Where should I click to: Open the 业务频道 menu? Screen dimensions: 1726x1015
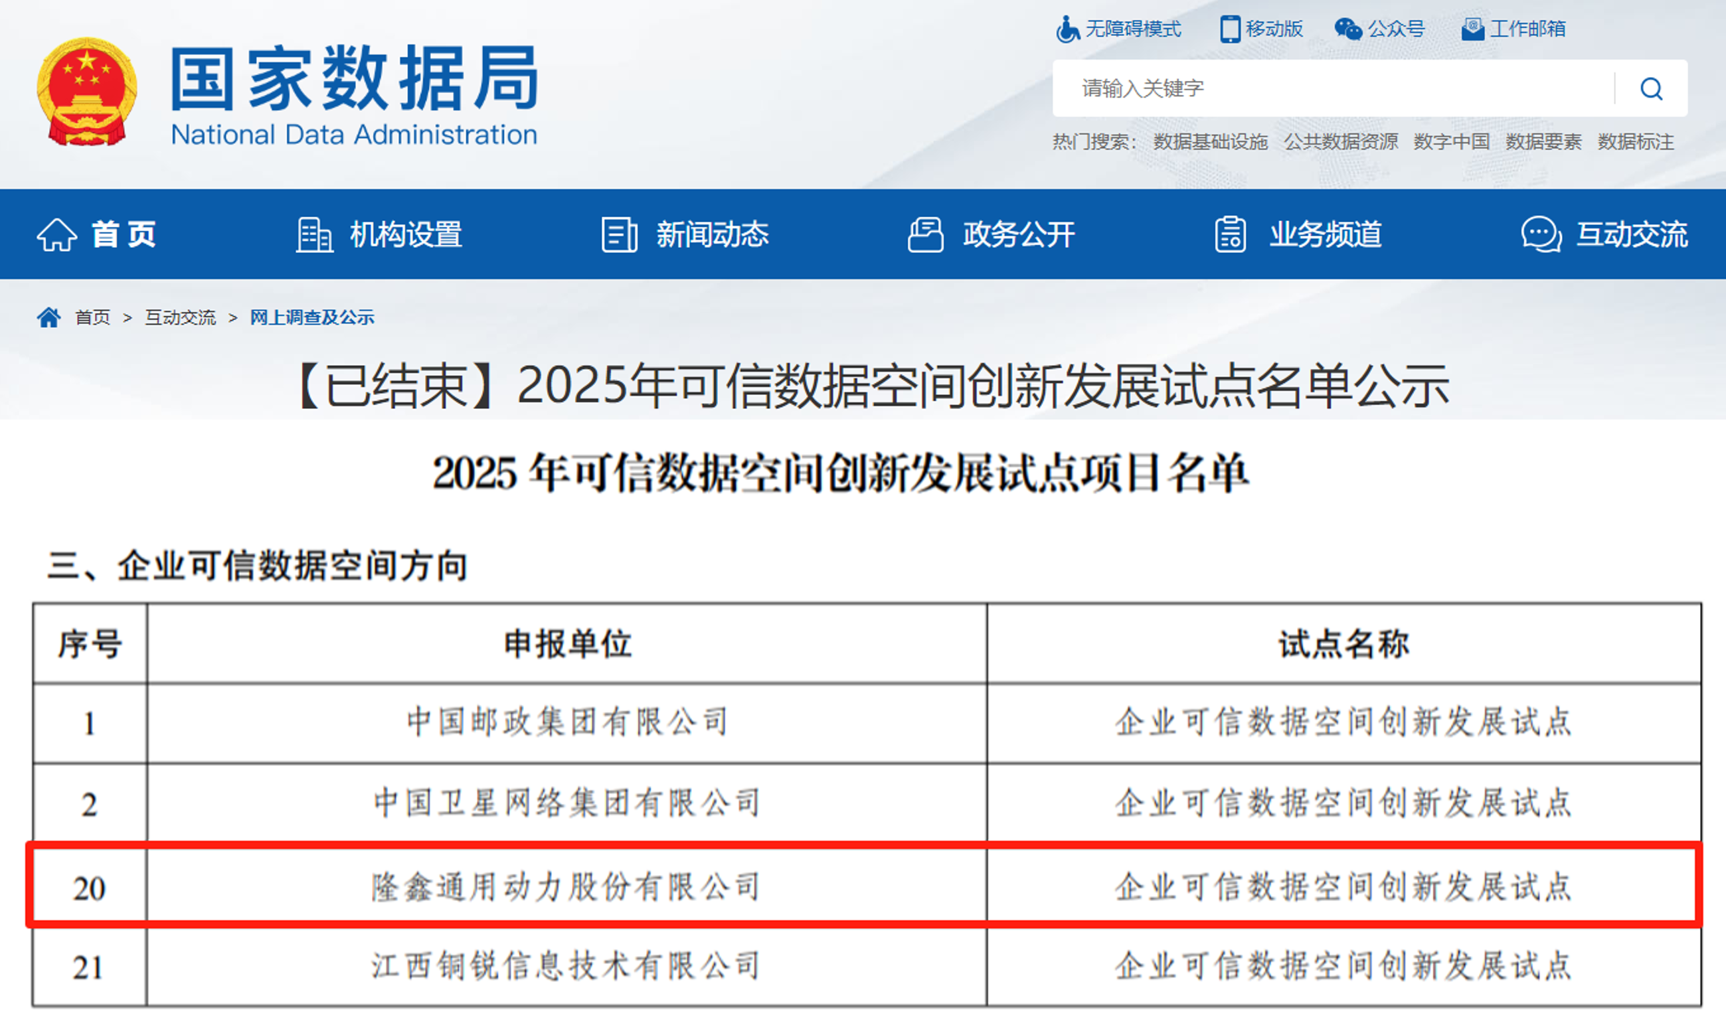pos(1326,235)
